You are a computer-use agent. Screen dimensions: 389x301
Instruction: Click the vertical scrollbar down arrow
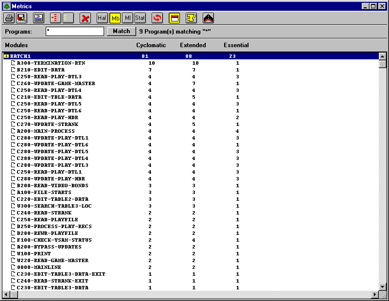pyautogui.click(x=382, y=287)
